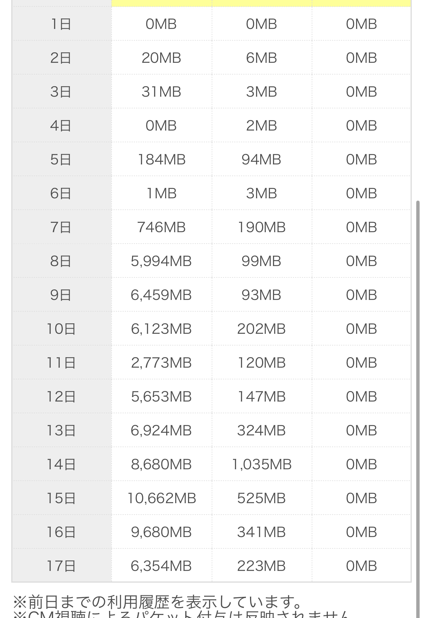Tap the 2,773MB usage value
Screen dimensions: 423x618
pos(161,363)
